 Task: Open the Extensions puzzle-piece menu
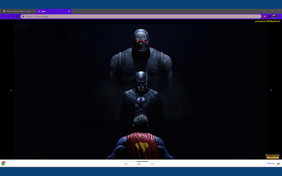[269, 16]
